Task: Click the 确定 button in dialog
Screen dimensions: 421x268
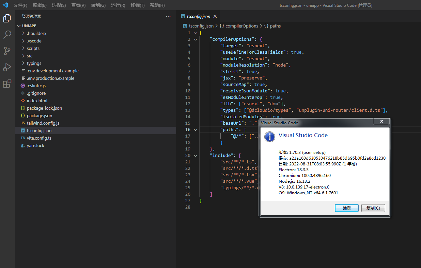Action: click(x=346, y=208)
